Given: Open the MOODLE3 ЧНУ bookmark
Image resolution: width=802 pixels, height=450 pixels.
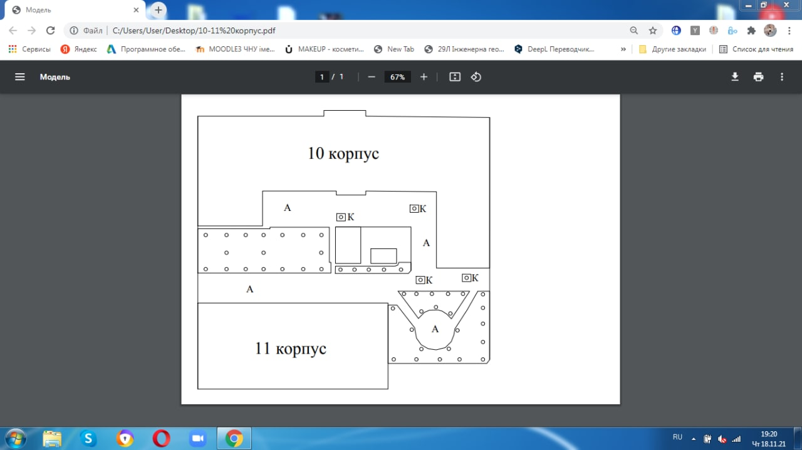Looking at the screenshot, I should tap(235, 49).
